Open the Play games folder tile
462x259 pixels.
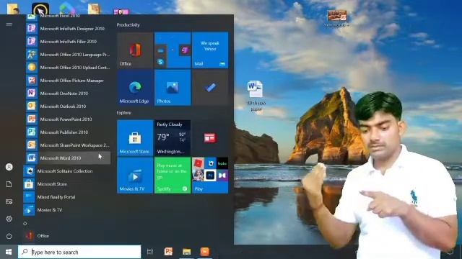point(210,176)
